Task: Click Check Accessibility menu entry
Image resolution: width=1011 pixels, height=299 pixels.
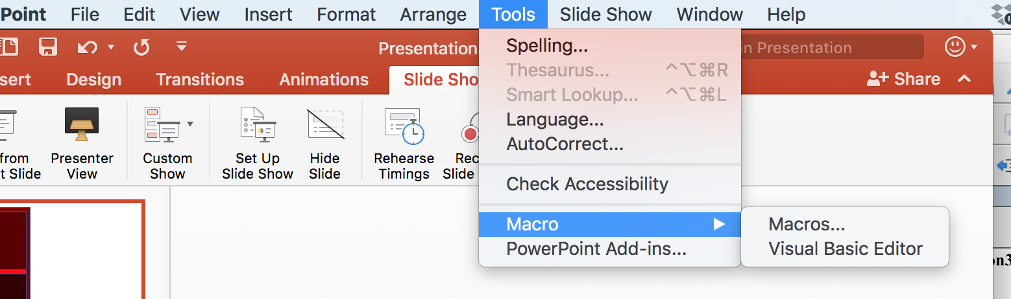Action: [x=587, y=184]
